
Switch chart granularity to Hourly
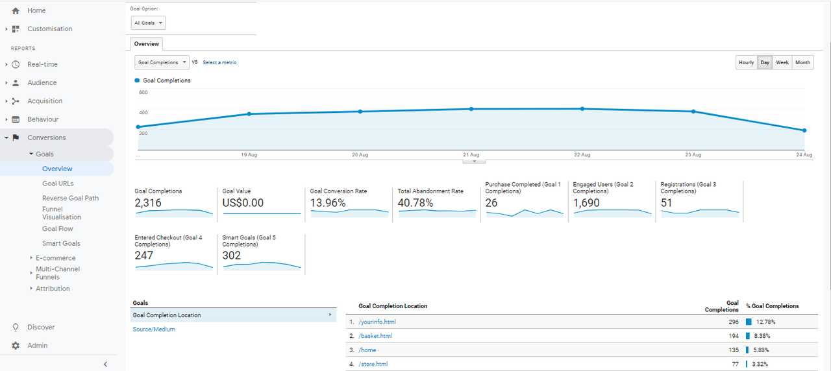point(746,63)
